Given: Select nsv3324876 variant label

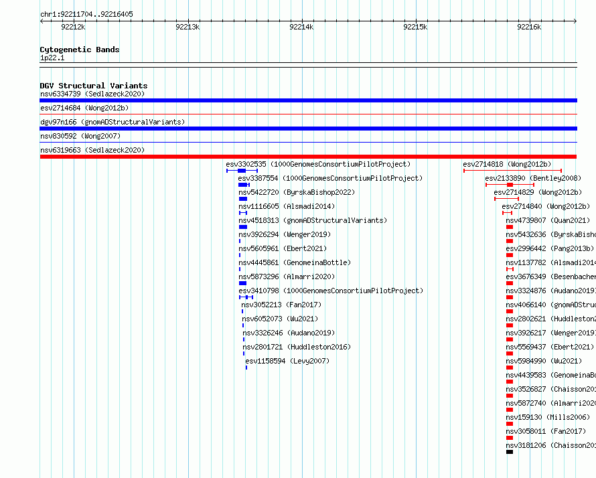Looking at the screenshot, I should tap(550, 291).
